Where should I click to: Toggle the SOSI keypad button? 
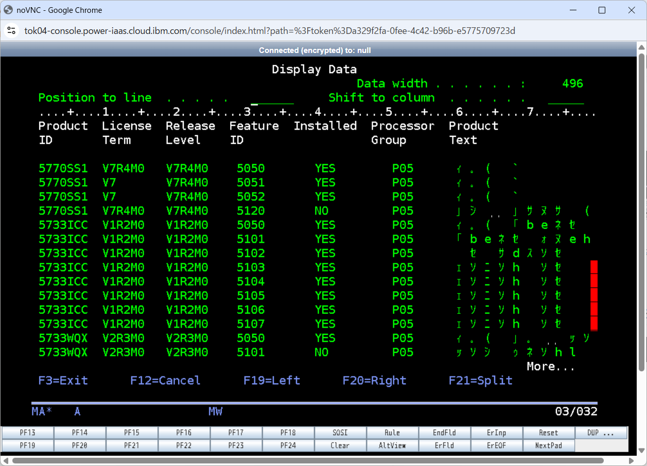click(340, 433)
